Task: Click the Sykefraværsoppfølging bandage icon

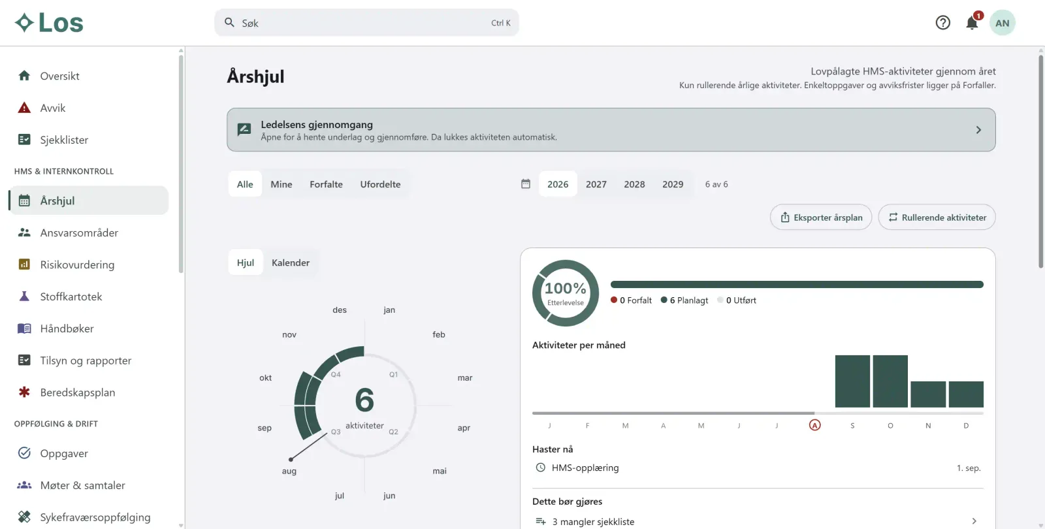Action: click(24, 517)
